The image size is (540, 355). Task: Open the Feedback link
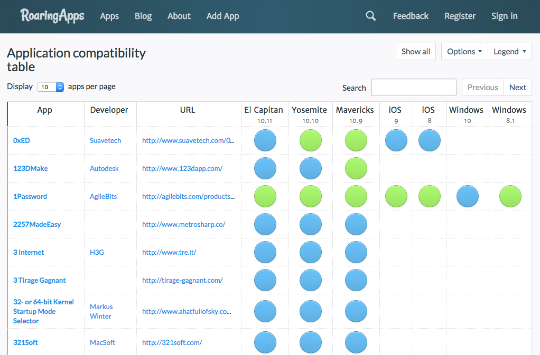(x=411, y=16)
